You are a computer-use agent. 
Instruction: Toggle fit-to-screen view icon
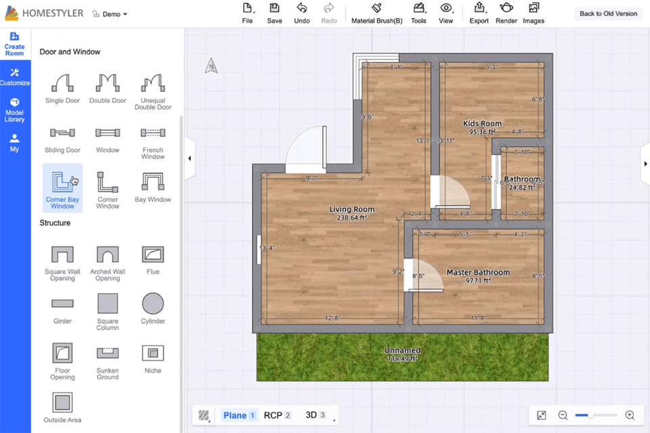click(542, 415)
